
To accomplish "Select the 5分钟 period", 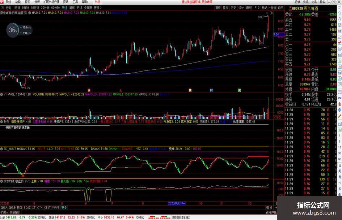I will point(25,8).
